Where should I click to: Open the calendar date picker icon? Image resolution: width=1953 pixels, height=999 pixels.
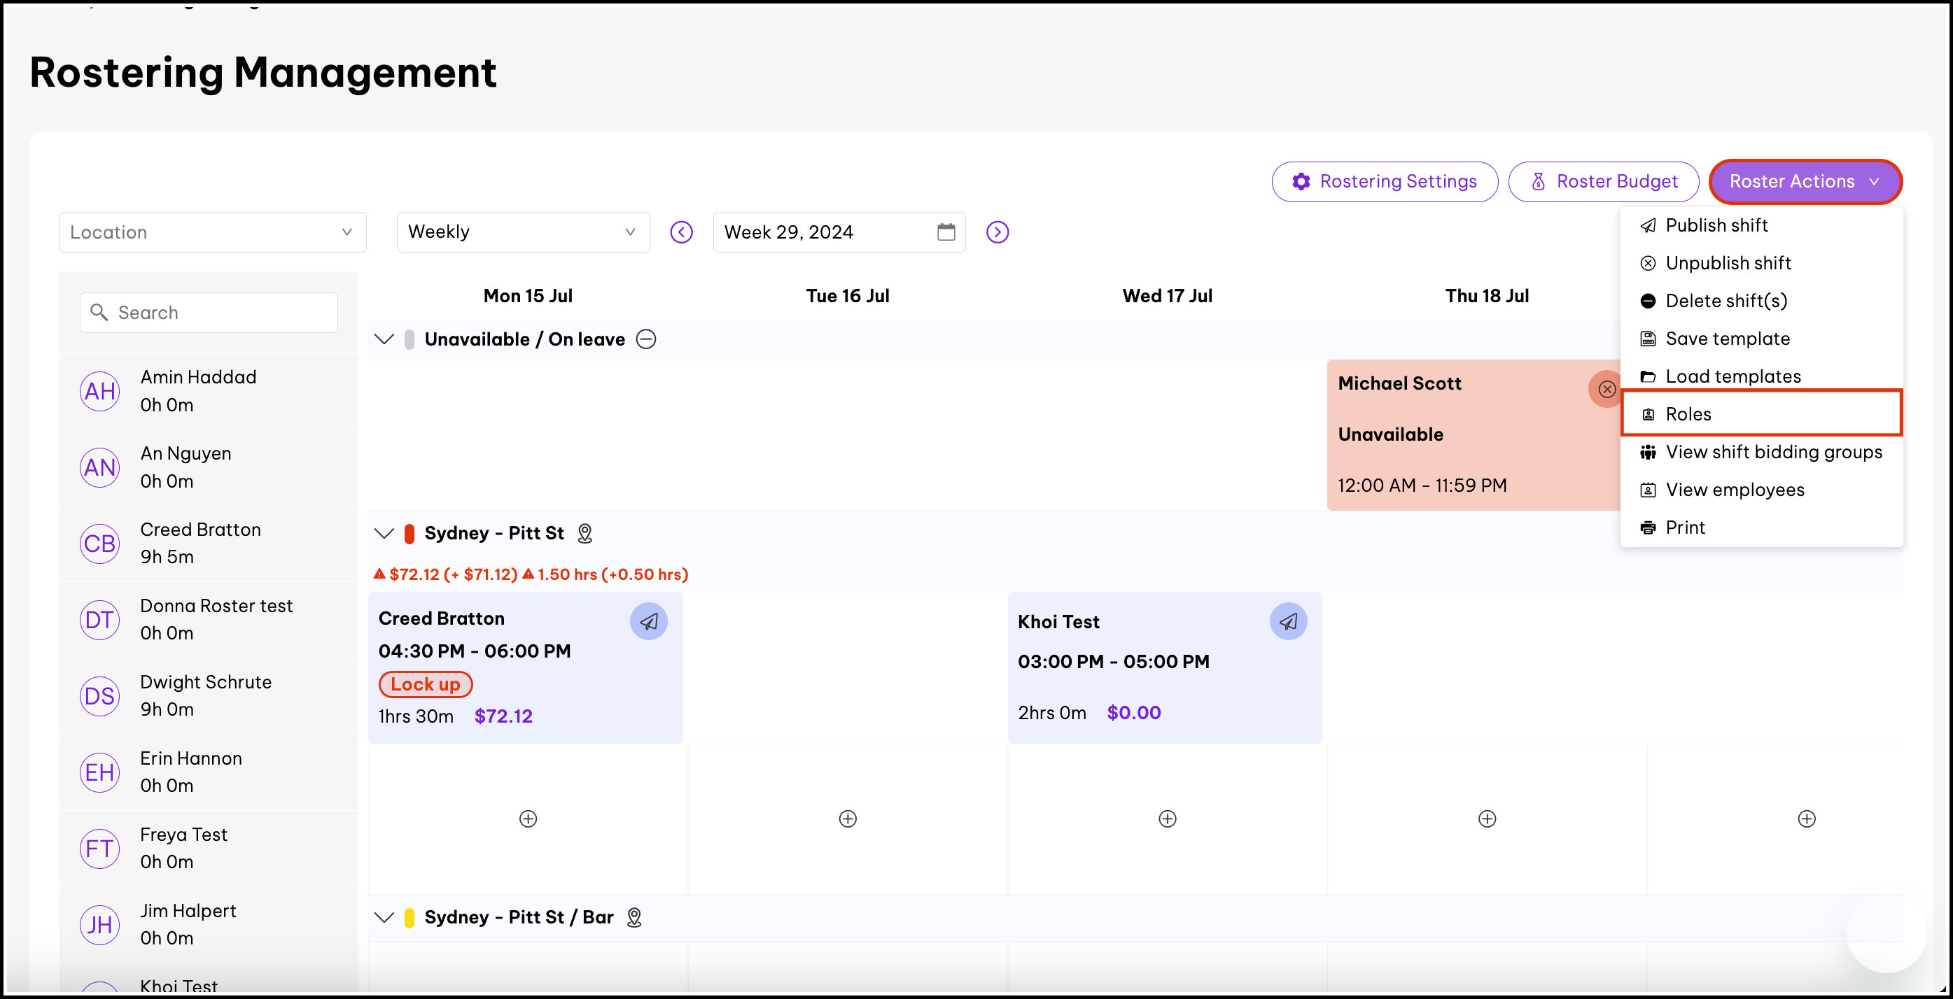(946, 232)
